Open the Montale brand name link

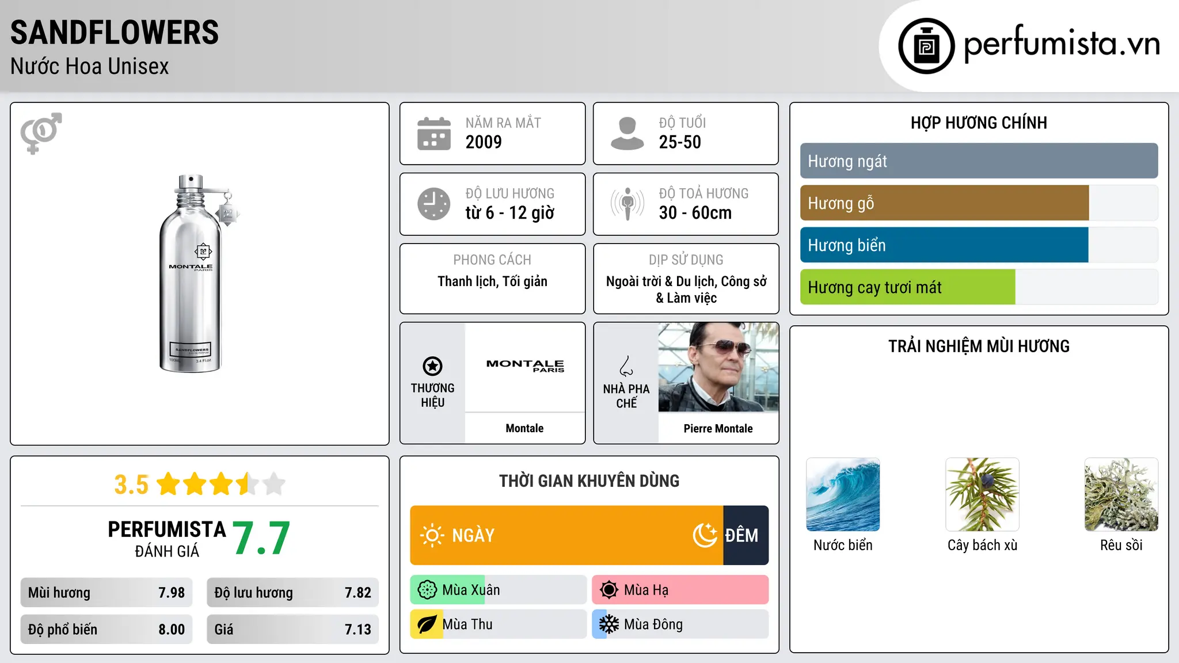[x=524, y=428]
